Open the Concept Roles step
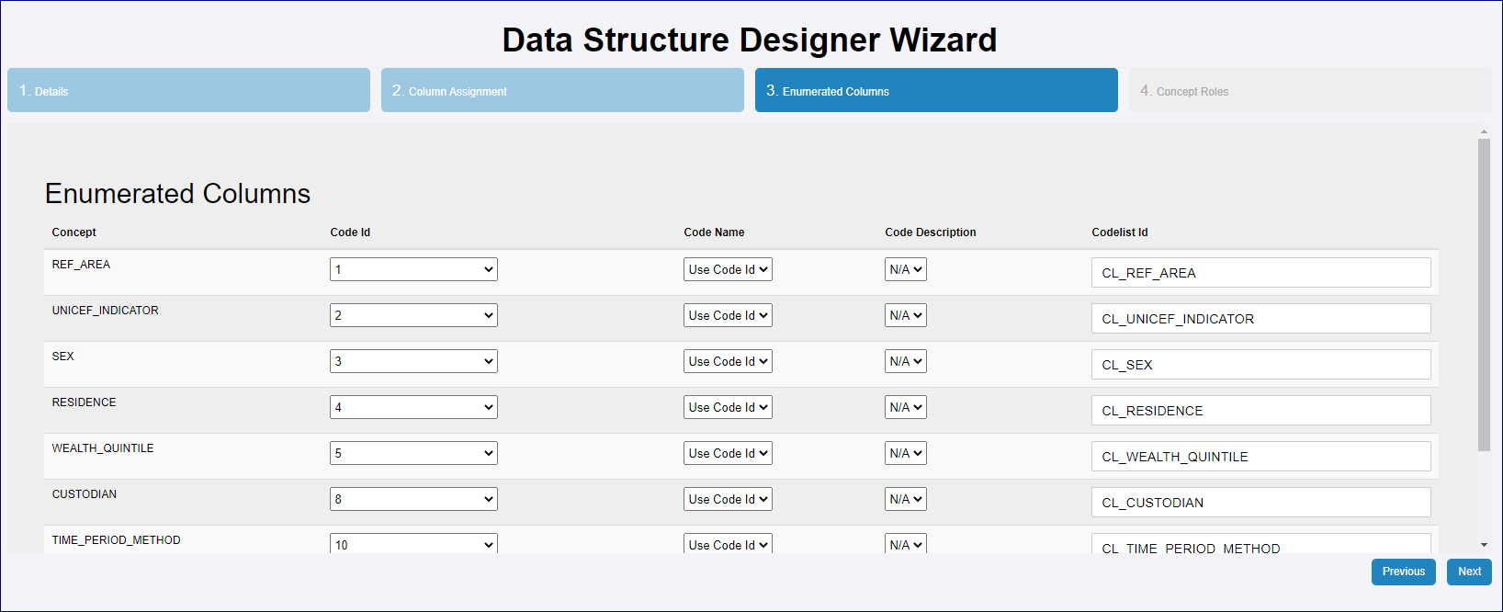1503x612 pixels. click(1309, 90)
